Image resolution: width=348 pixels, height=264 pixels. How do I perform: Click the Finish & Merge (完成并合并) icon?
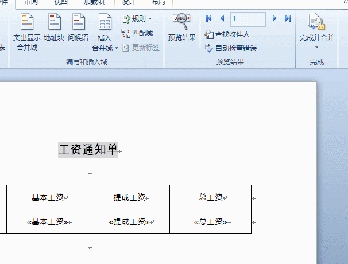click(316, 21)
